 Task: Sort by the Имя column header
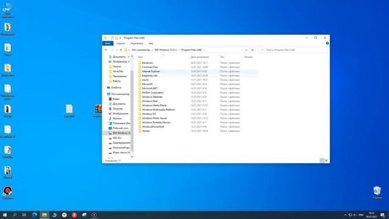click(140, 57)
